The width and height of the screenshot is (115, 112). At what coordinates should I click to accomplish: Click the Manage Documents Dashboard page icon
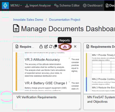tap(16, 28)
